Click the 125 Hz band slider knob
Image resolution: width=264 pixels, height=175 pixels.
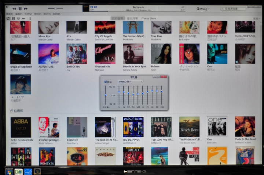tap(128, 93)
